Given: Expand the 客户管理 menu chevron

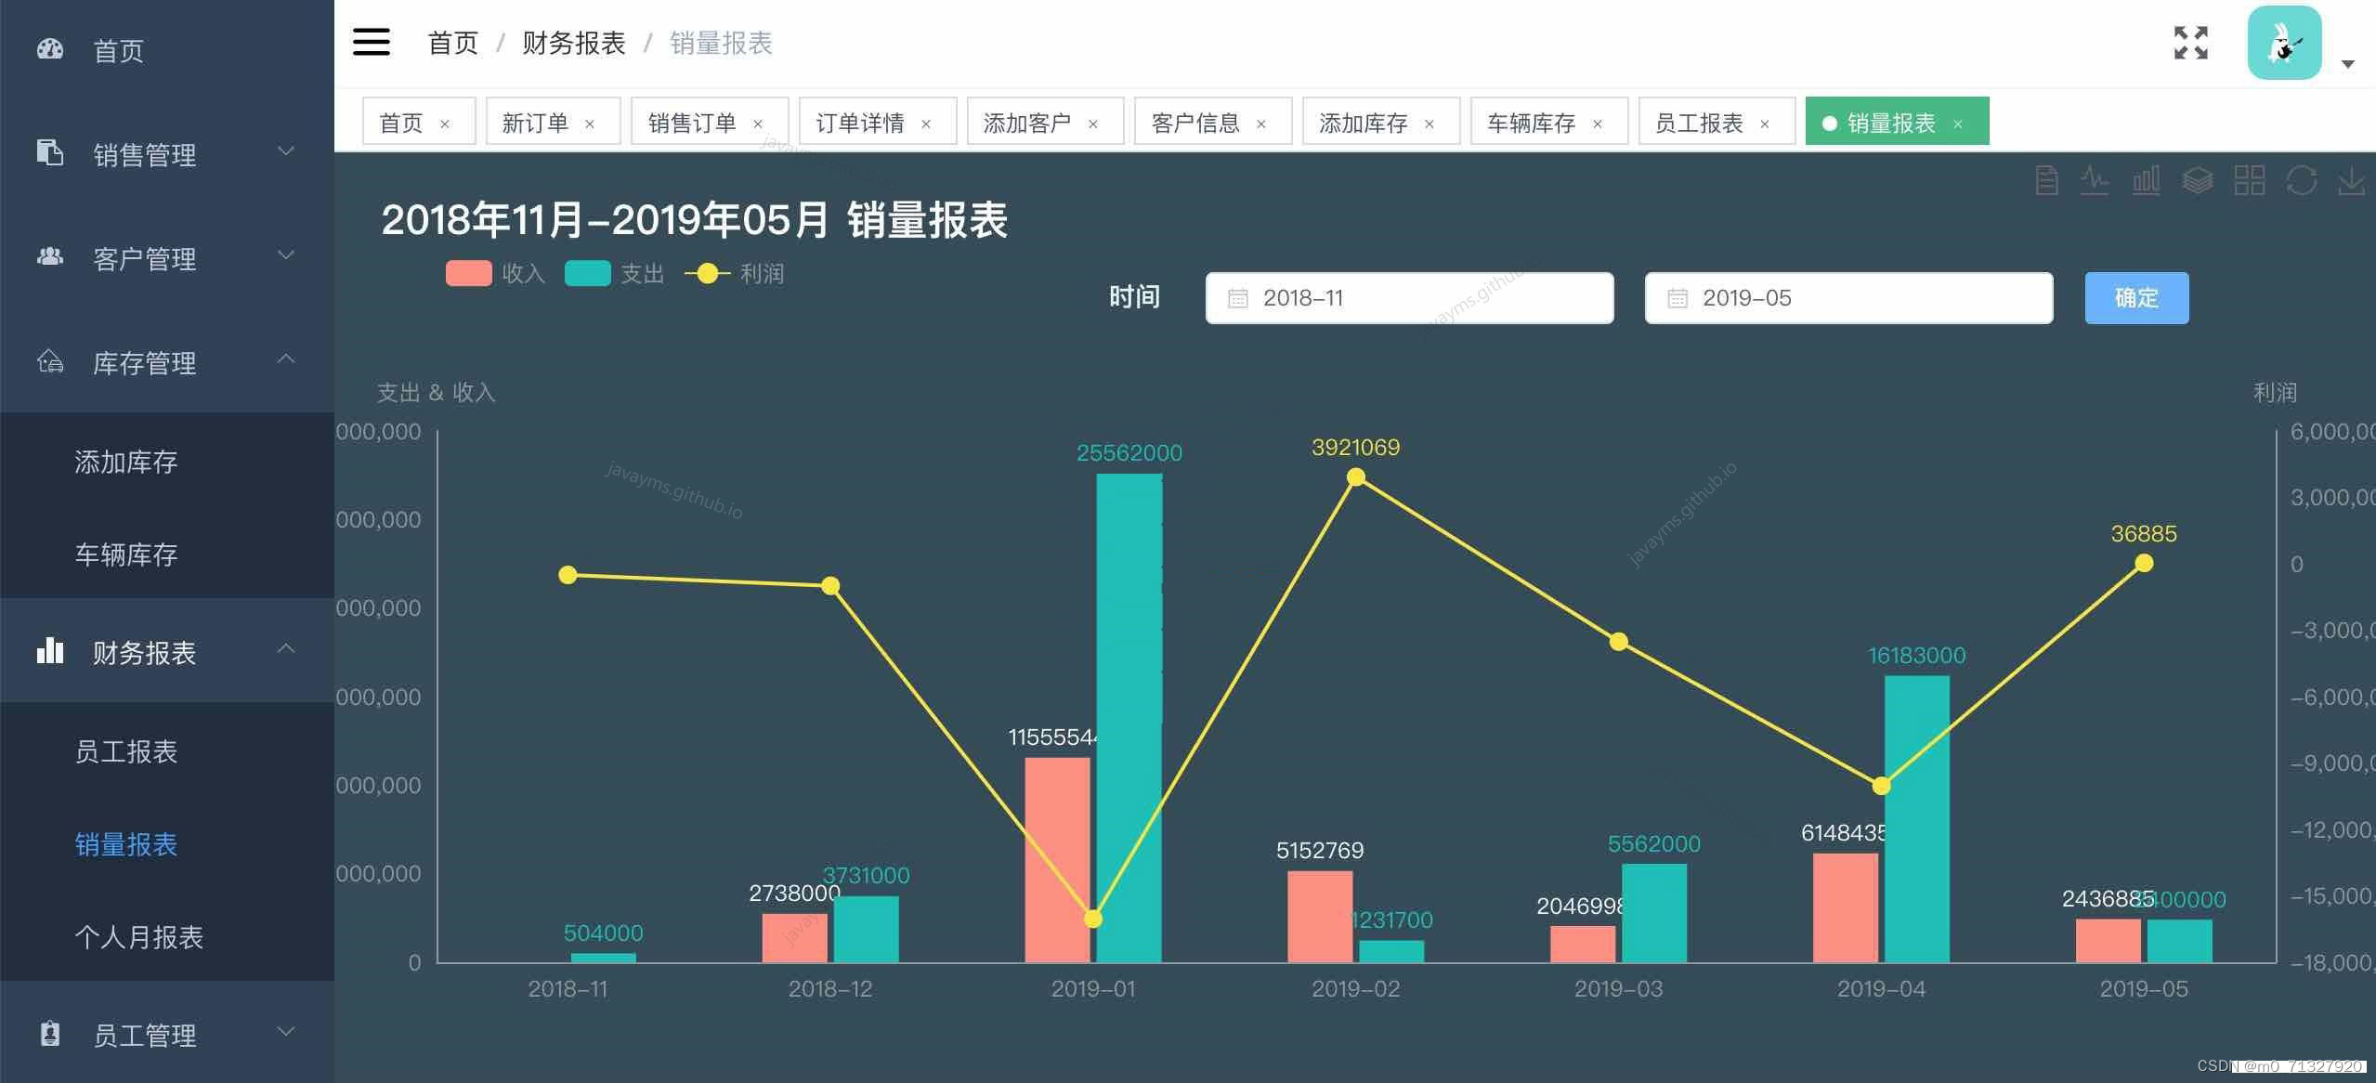Looking at the screenshot, I should point(287,254).
